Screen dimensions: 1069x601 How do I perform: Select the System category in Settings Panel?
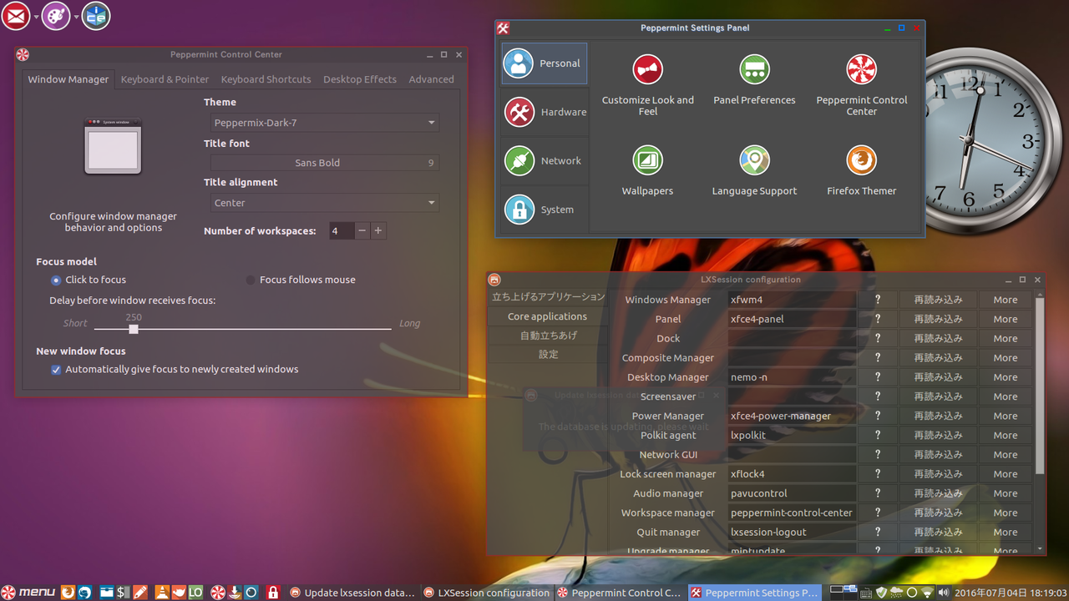point(545,210)
